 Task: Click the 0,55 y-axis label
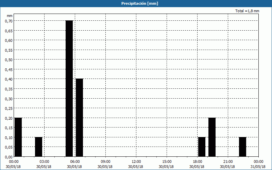pyautogui.click(x=9, y=50)
